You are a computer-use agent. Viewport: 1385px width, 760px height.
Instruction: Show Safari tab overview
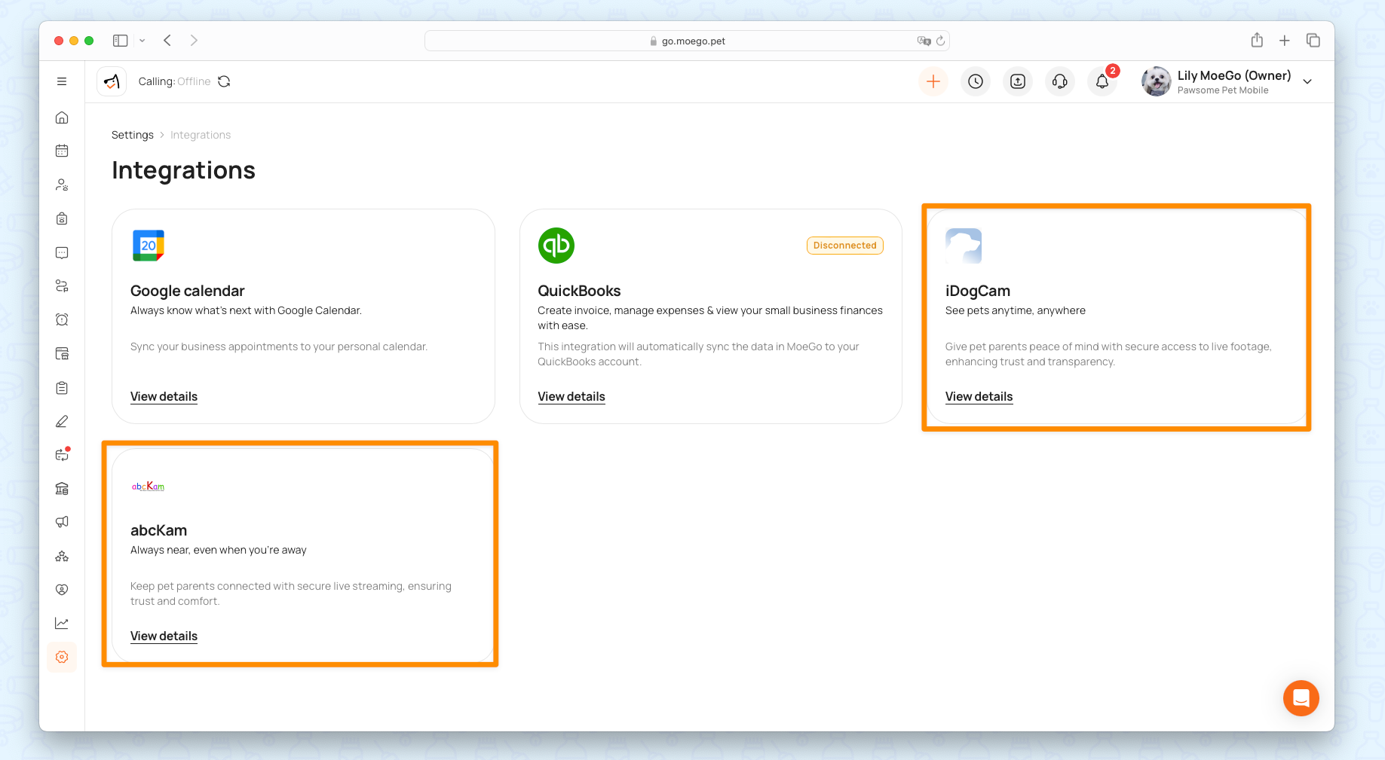pos(1313,41)
